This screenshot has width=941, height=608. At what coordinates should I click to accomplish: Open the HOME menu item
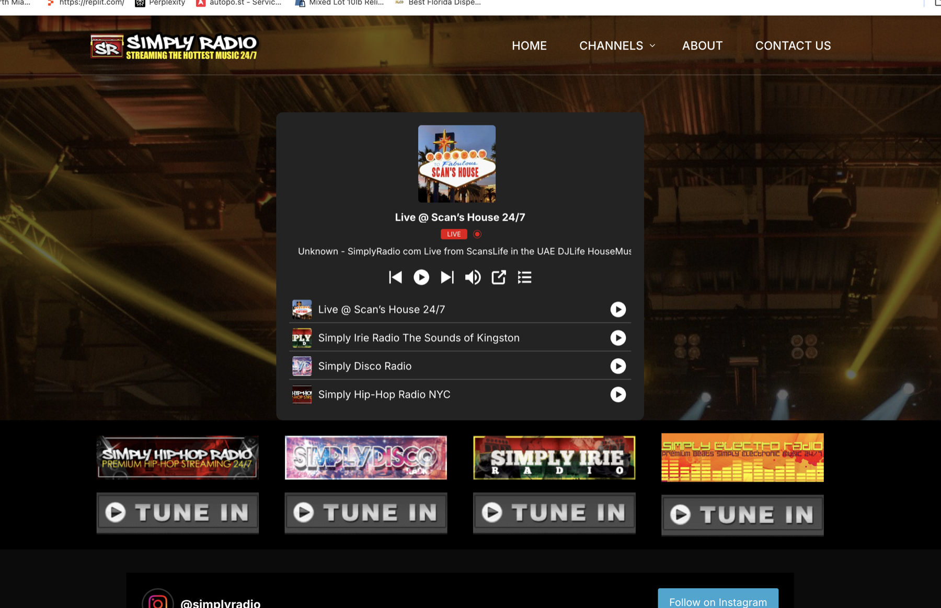[529, 46]
